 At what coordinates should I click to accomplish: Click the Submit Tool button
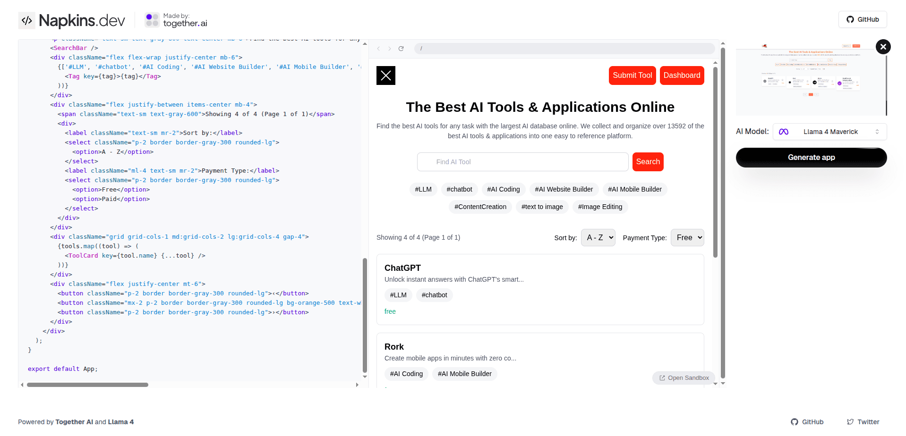632,75
